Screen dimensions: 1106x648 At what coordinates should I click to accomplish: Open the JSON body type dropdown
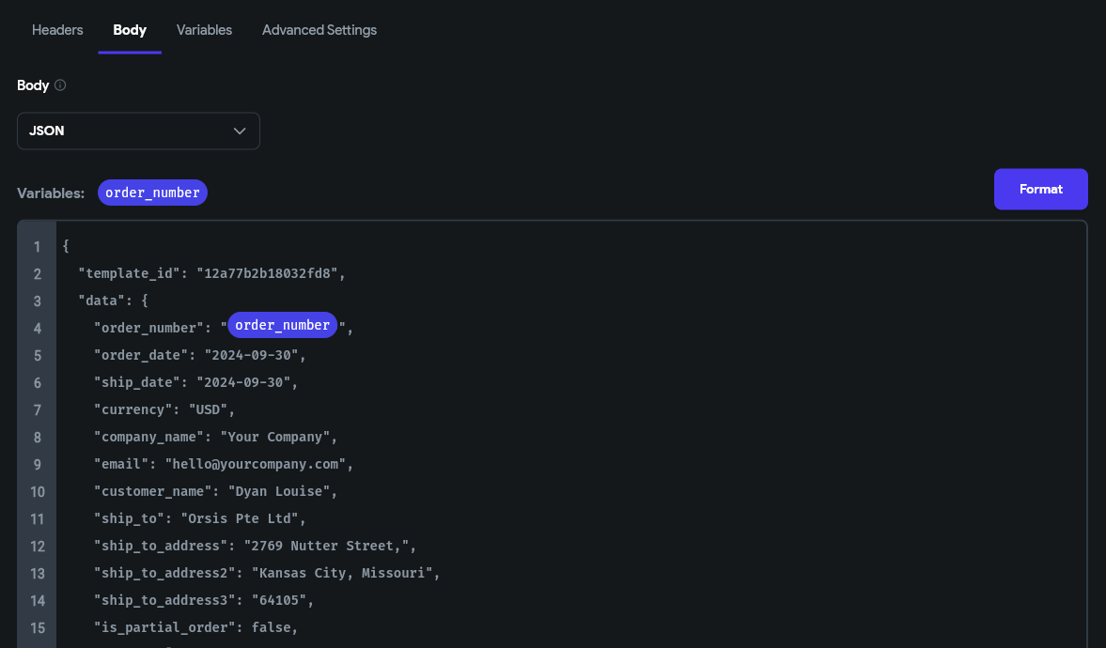tap(138, 131)
